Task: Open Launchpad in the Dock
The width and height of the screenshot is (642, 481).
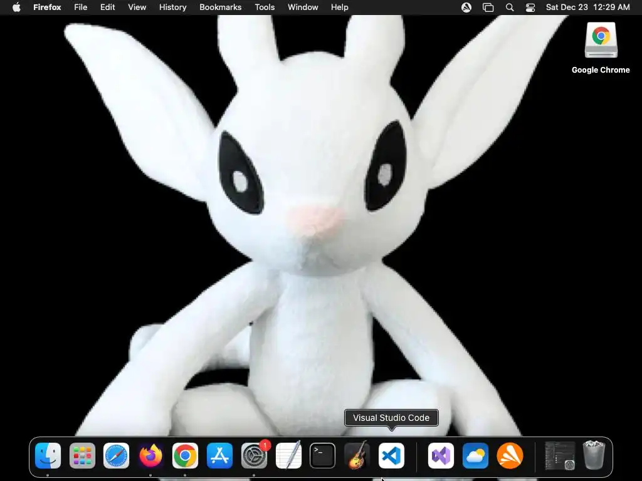Action: tap(82, 456)
